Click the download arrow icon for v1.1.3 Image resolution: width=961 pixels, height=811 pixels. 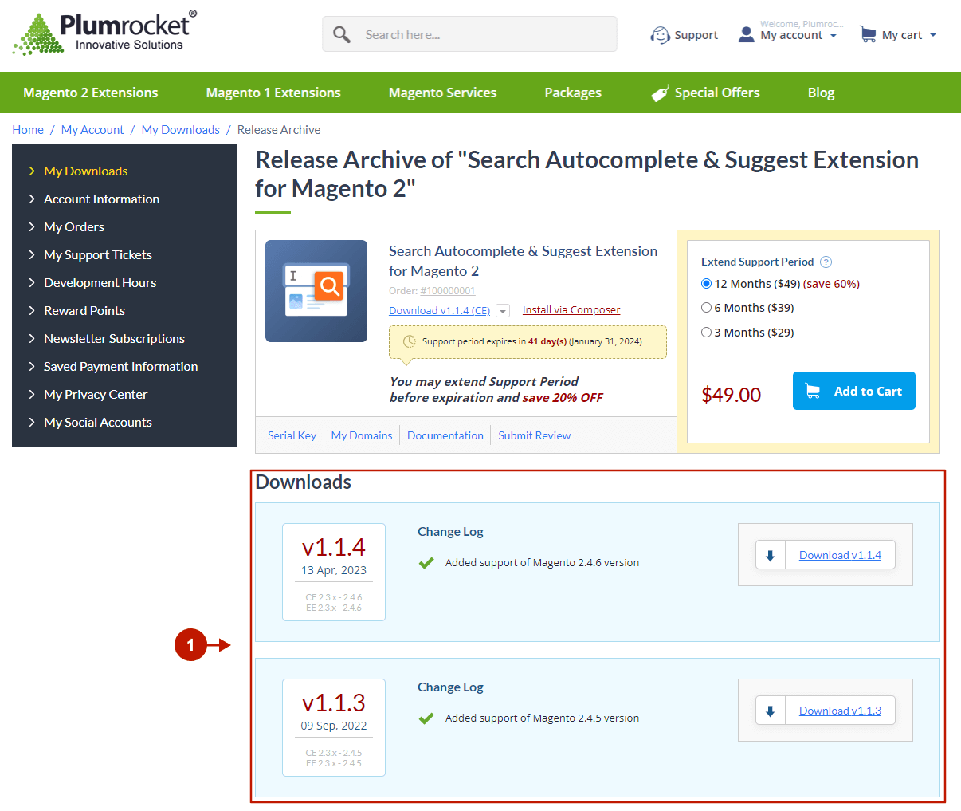tap(771, 711)
